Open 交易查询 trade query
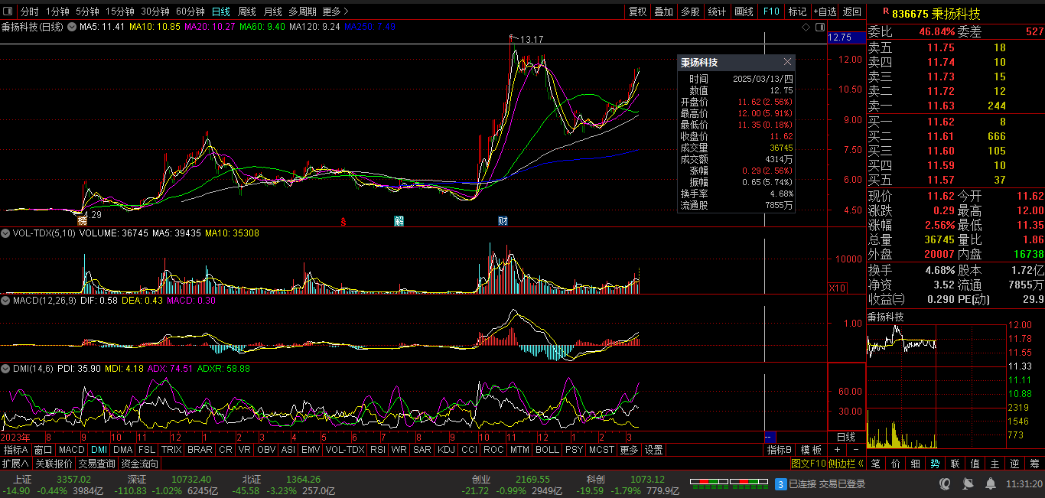Viewport: 1045px width, 498px height. coord(97,464)
